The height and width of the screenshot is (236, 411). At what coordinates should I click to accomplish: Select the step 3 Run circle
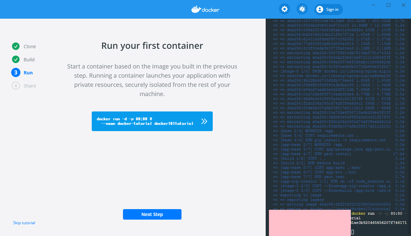click(16, 72)
